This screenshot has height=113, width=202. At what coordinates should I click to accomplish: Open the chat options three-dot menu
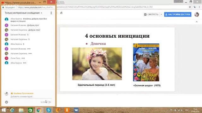[x=51, y=13]
